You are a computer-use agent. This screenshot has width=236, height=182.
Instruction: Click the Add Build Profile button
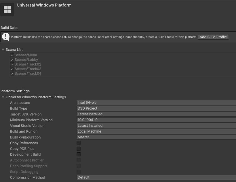tap(213, 37)
